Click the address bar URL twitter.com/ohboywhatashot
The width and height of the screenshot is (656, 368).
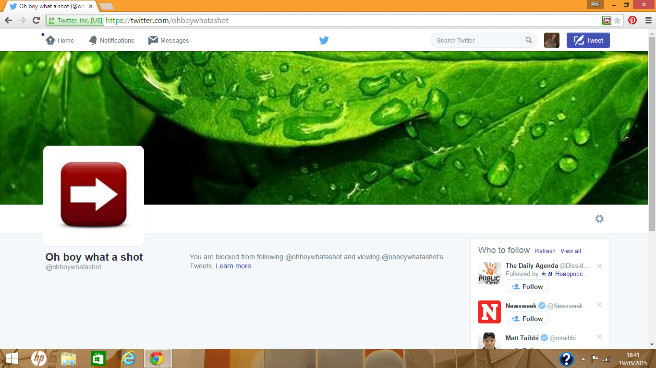[x=167, y=21]
